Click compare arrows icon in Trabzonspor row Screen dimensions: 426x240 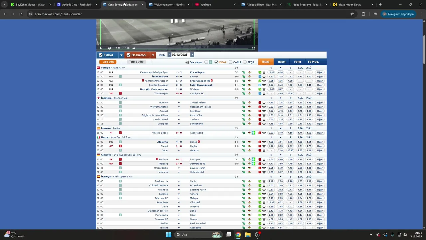[x=249, y=93]
